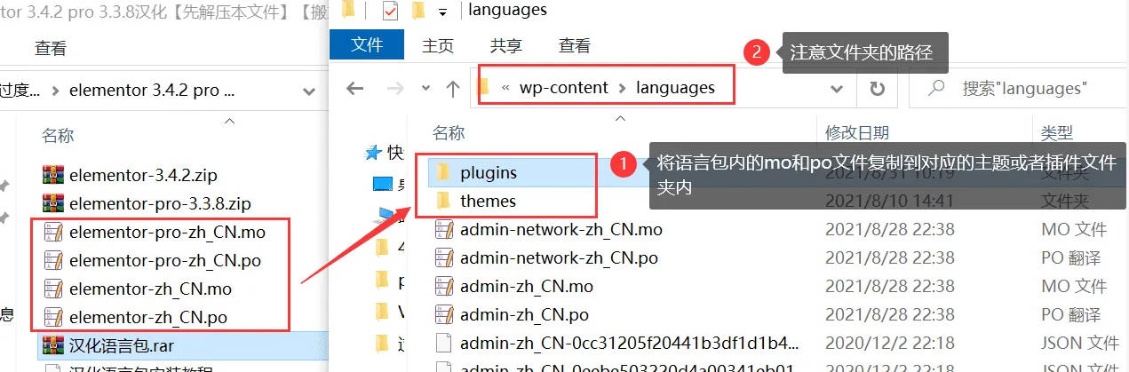Click 2021/8/10 14:41 date of themes
Image resolution: width=1129 pixels, height=372 pixels.
click(890, 202)
